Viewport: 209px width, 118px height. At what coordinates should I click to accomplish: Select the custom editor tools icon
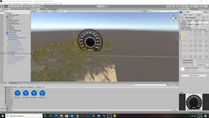[24, 6]
